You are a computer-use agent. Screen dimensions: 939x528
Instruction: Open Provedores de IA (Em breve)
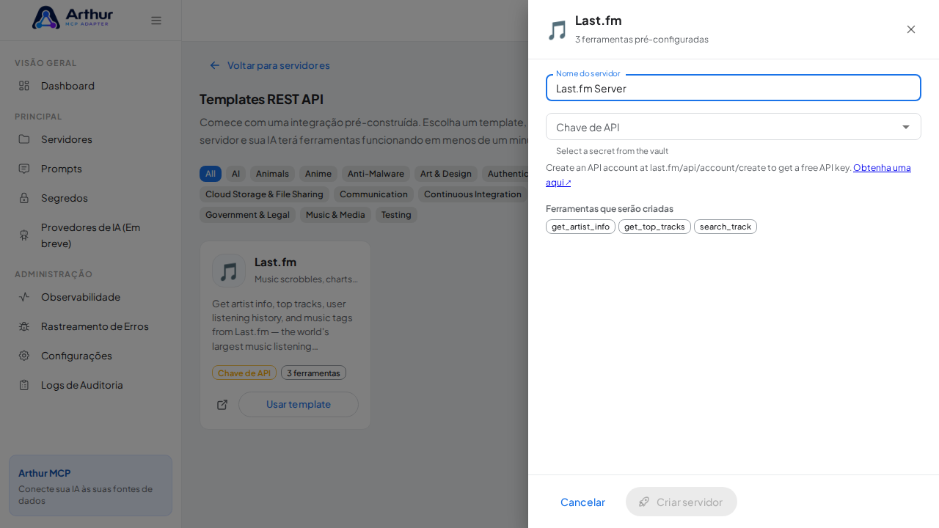90,235
